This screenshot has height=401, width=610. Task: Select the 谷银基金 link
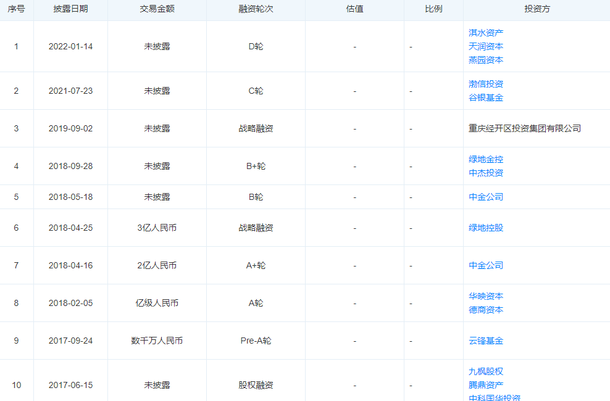click(x=485, y=97)
